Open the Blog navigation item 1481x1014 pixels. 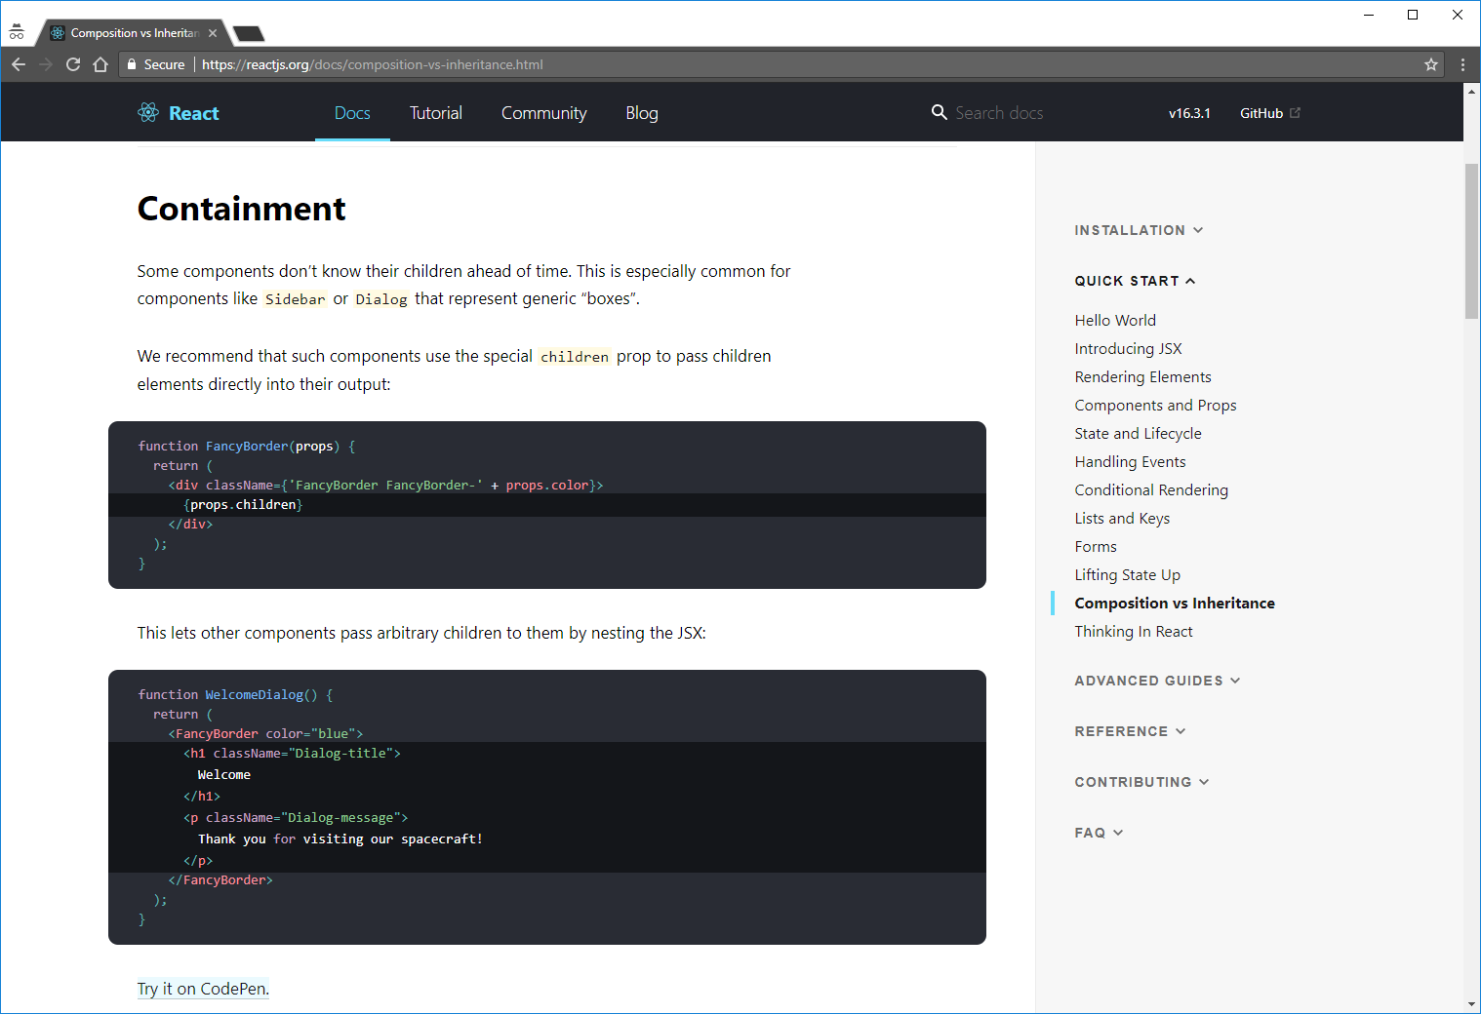641,112
